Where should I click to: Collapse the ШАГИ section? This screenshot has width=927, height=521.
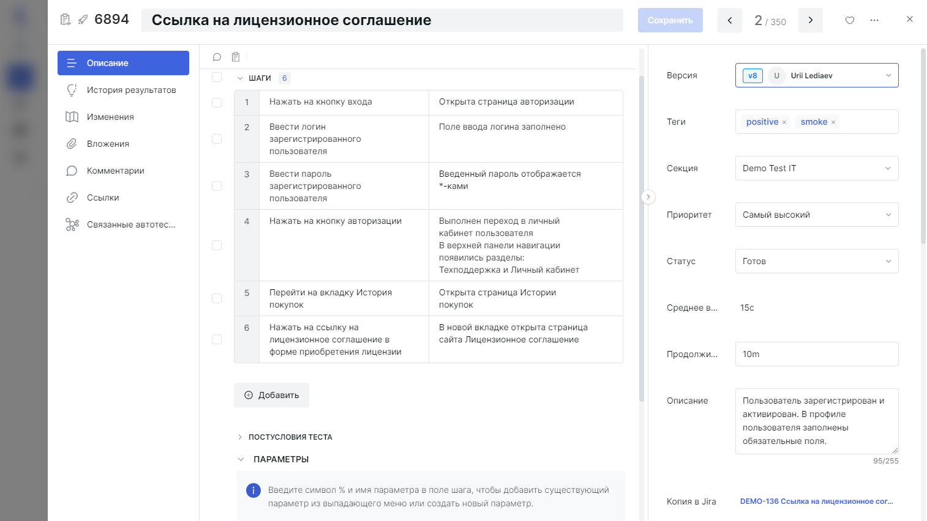(x=240, y=78)
